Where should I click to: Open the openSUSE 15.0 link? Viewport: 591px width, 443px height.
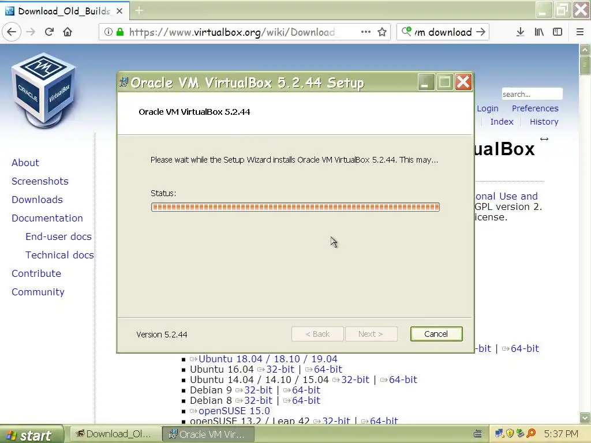pyautogui.click(x=234, y=411)
